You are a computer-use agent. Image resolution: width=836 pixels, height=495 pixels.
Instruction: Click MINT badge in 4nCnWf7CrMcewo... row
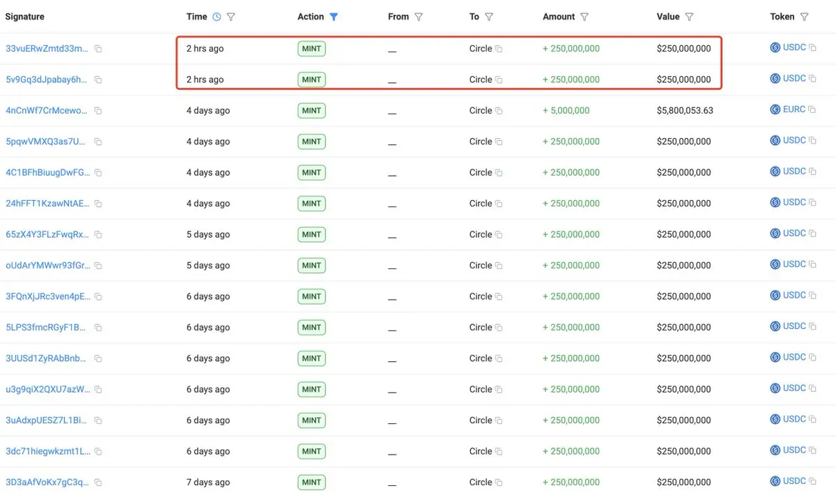pyautogui.click(x=311, y=110)
